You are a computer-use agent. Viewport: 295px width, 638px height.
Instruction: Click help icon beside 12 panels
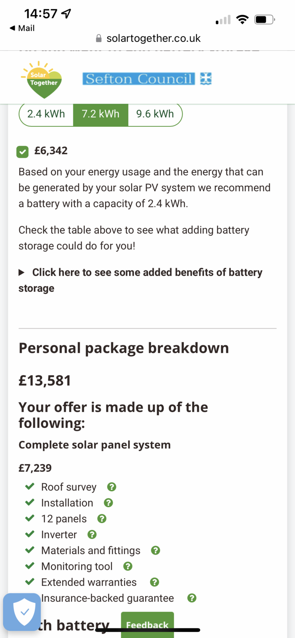[x=102, y=519]
